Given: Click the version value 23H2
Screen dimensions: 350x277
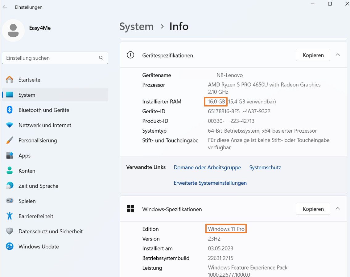Looking at the screenshot, I should (214, 239).
